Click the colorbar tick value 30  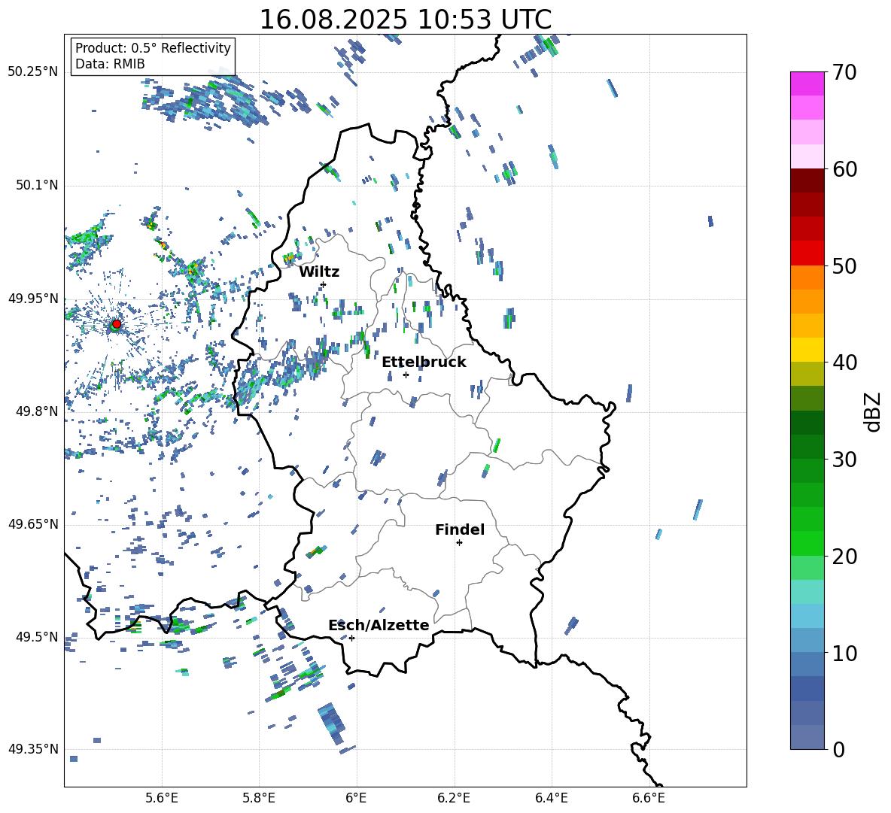tap(844, 460)
